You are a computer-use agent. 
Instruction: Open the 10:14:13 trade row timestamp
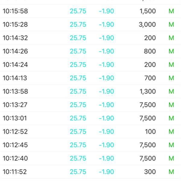click(x=15, y=78)
